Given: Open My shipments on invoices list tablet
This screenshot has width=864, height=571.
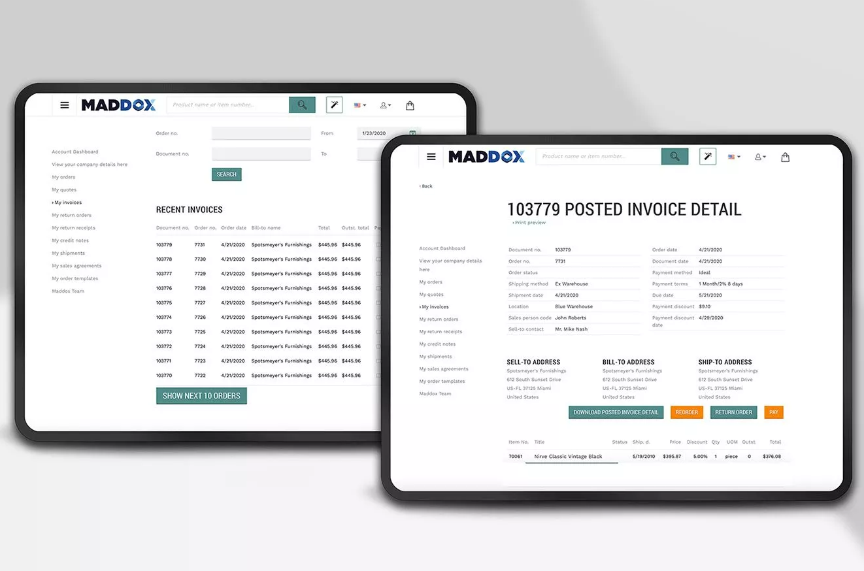Looking at the screenshot, I should coord(69,253).
